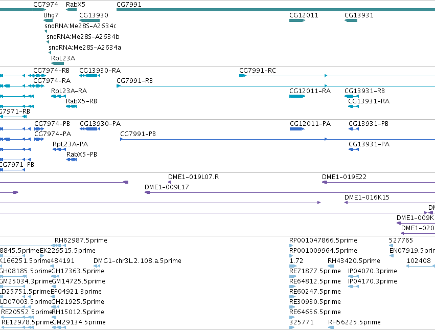Select EST IP04070.3prime label
Screen dimensions: 435x330
coord(372,271)
